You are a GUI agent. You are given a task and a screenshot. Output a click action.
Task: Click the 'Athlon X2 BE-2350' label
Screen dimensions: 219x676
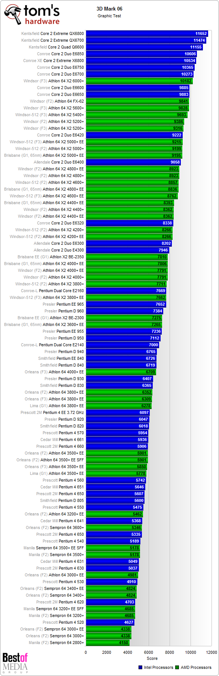click(x=67, y=257)
